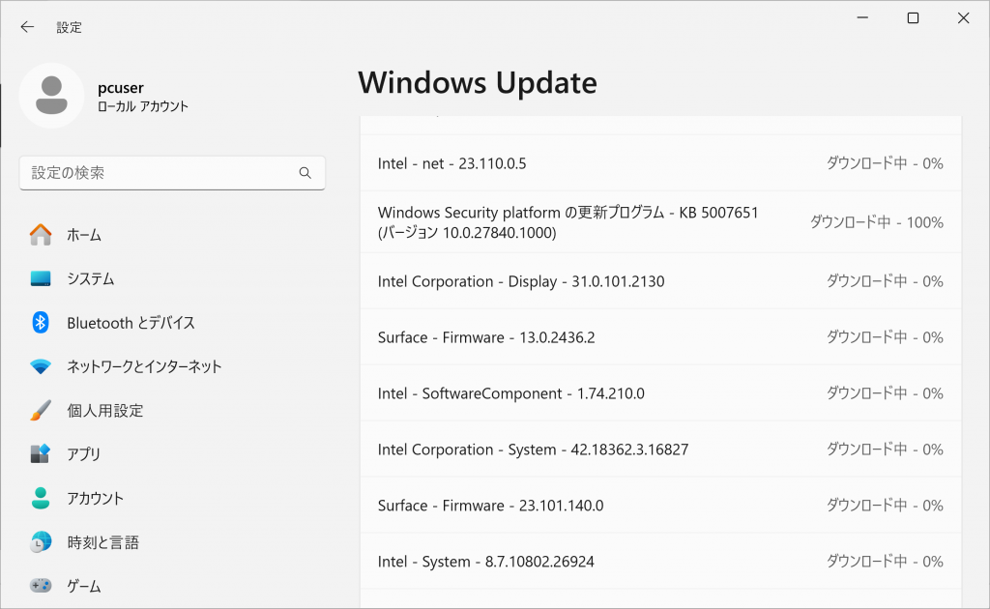The image size is (990, 609).
Task: Click the search magnifier icon
Action: (x=306, y=173)
